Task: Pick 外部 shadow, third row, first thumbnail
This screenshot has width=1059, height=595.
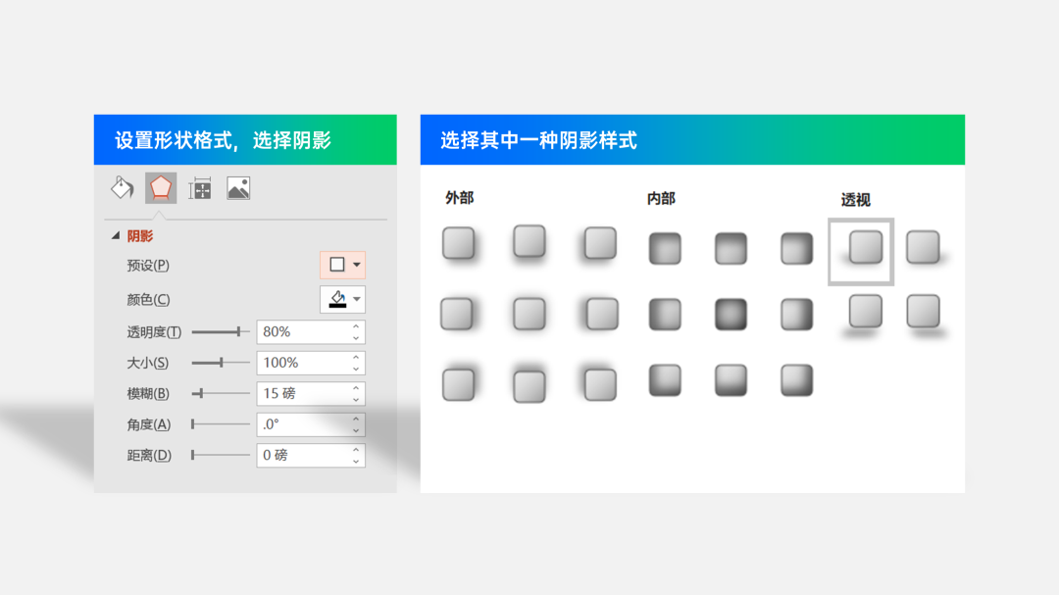Action: point(459,384)
